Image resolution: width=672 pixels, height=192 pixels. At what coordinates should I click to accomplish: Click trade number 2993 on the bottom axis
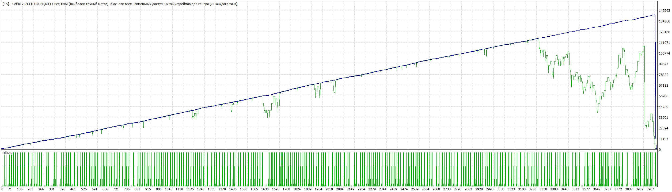490,189
